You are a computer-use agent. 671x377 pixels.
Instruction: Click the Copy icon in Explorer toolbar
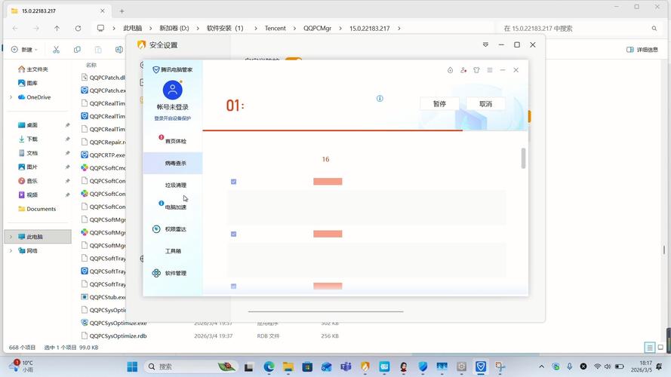point(77,50)
